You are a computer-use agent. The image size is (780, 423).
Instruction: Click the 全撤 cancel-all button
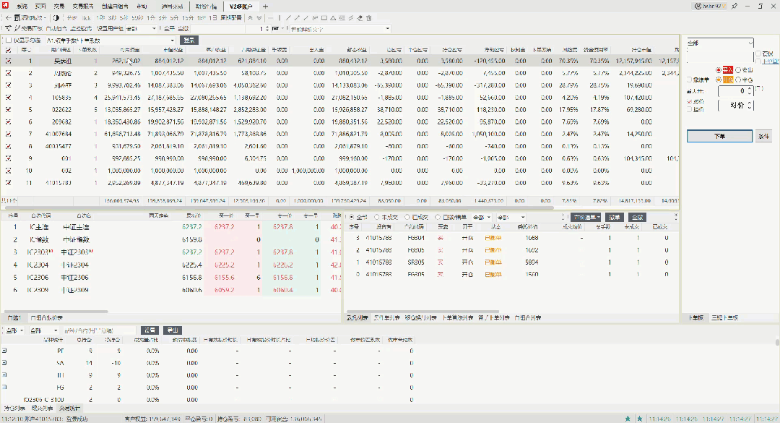tap(637, 217)
